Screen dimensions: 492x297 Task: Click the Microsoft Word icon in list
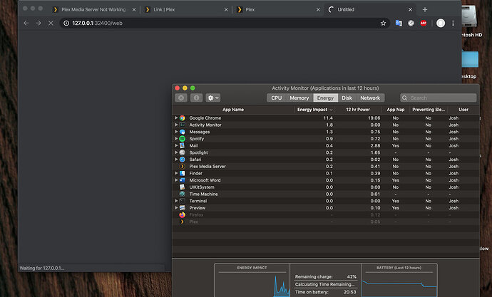pos(183,180)
